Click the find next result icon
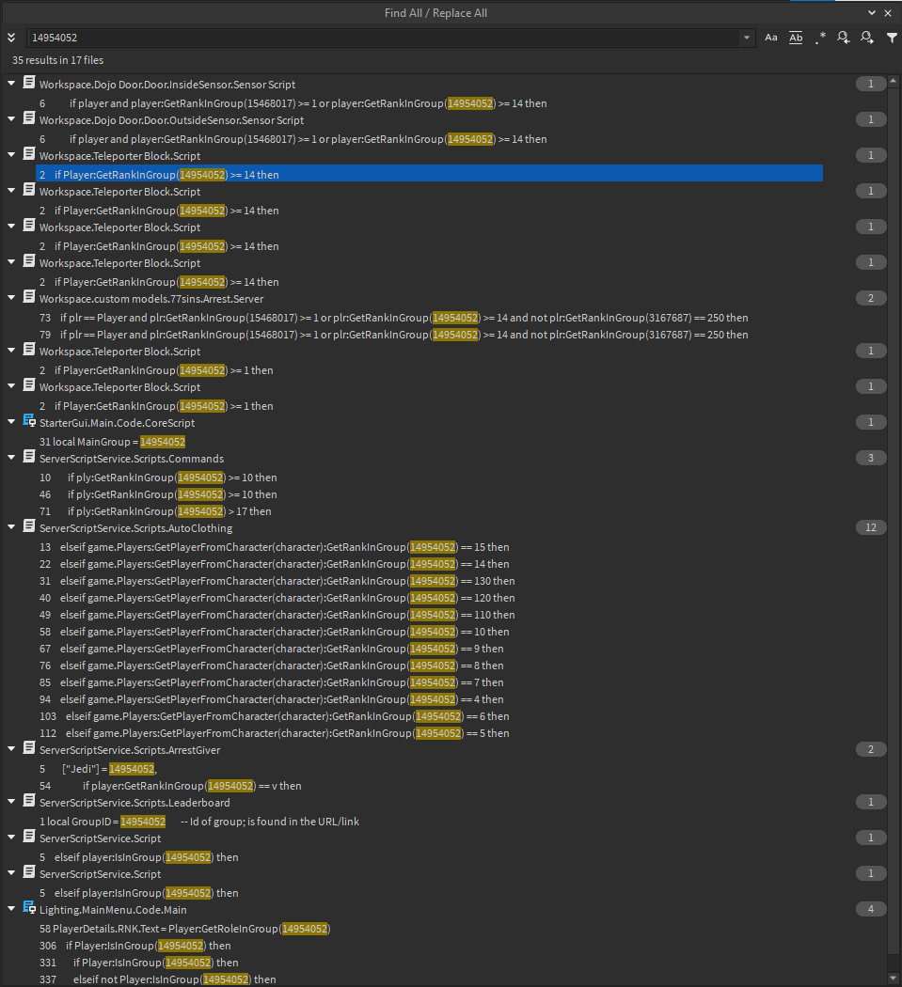 coord(866,38)
